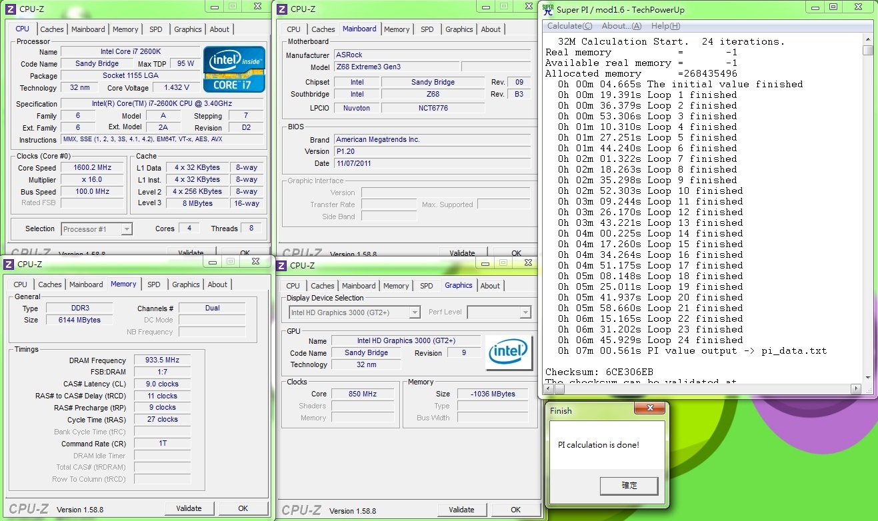Switch to SPD tab in CPU window

[x=156, y=29]
